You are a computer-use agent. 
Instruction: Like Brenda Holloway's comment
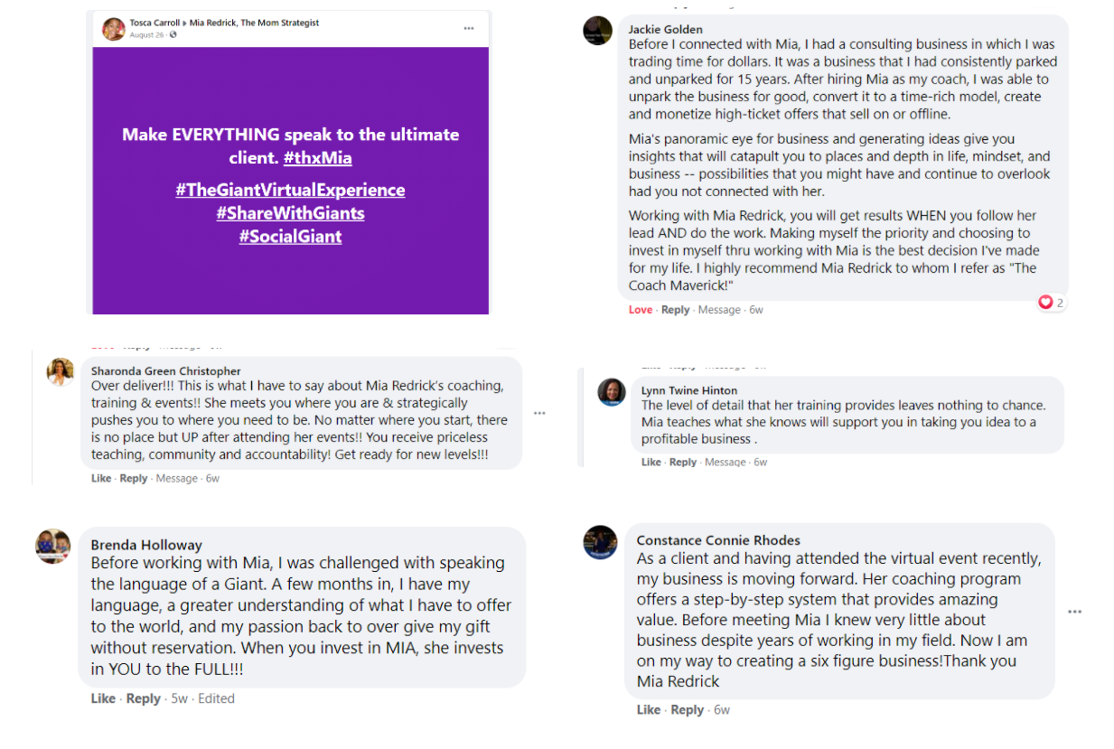(102, 698)
